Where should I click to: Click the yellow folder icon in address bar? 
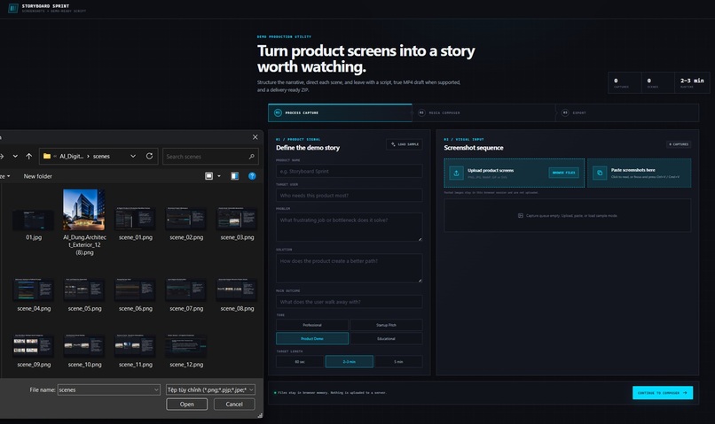pos(46,156)
